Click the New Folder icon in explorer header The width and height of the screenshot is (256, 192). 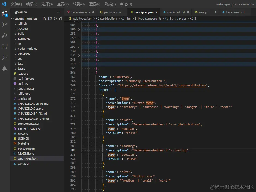coord(50,19)
